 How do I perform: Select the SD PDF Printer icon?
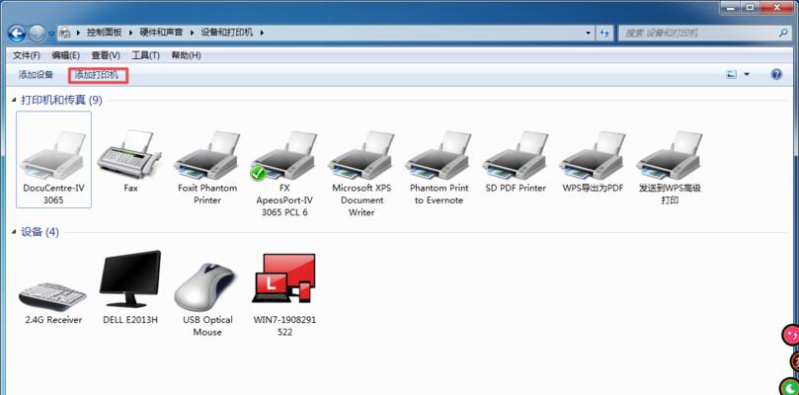(x=516, y=155)
